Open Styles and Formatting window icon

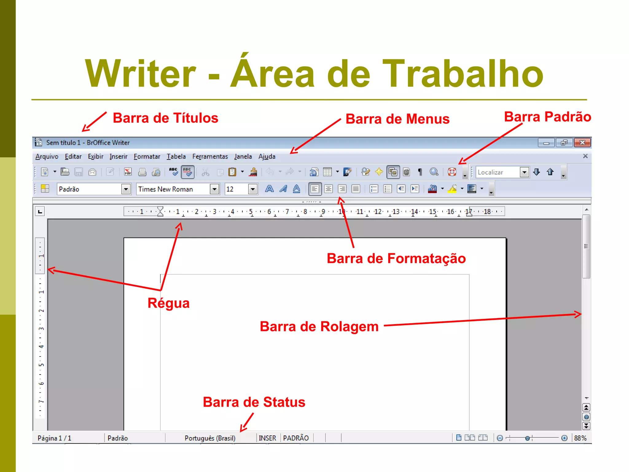45,189
